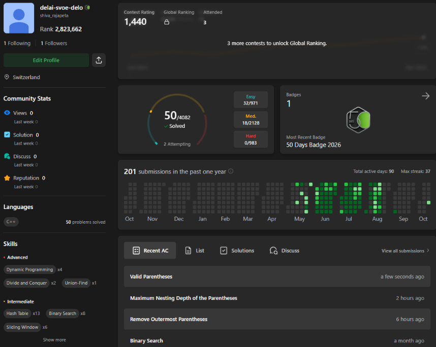This screenshot has width=436, height=347.
Task: Click the Views eye icon
Action: pyautogui.click(x=7, y=113)
